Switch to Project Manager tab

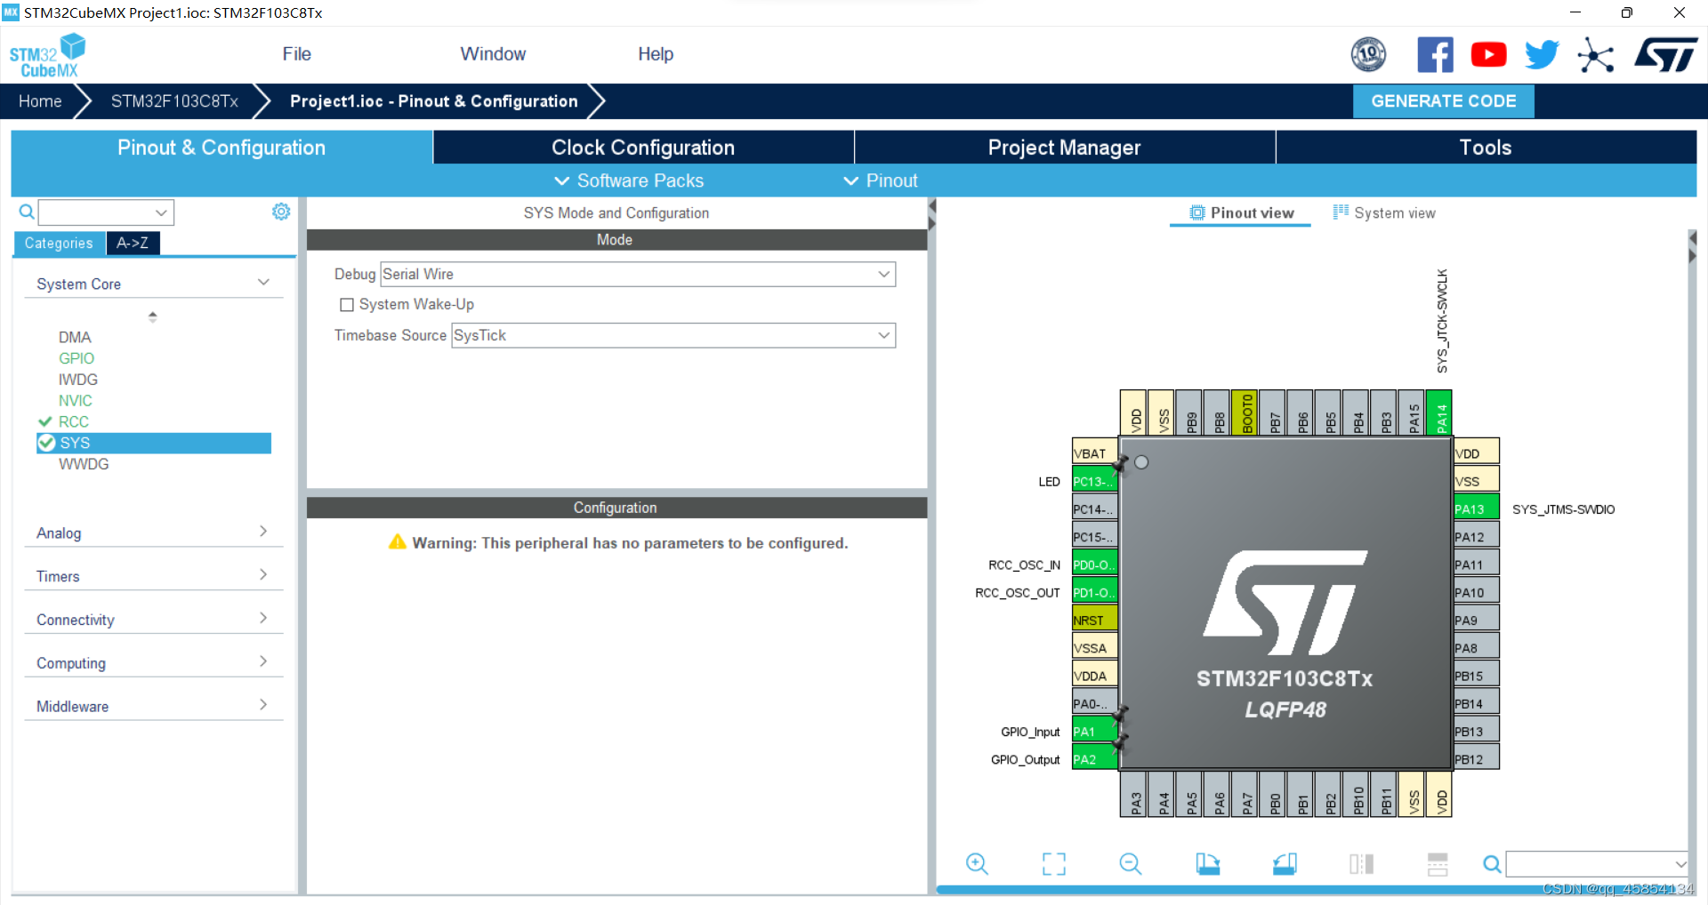1064,148
